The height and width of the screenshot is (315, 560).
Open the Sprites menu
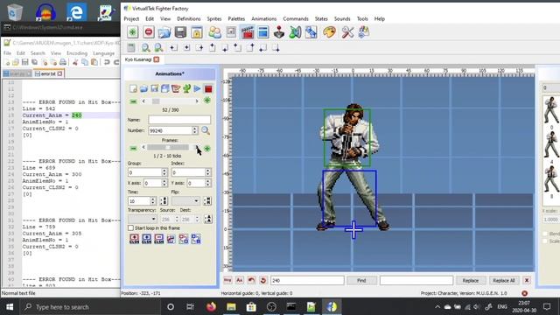point(214,18)
